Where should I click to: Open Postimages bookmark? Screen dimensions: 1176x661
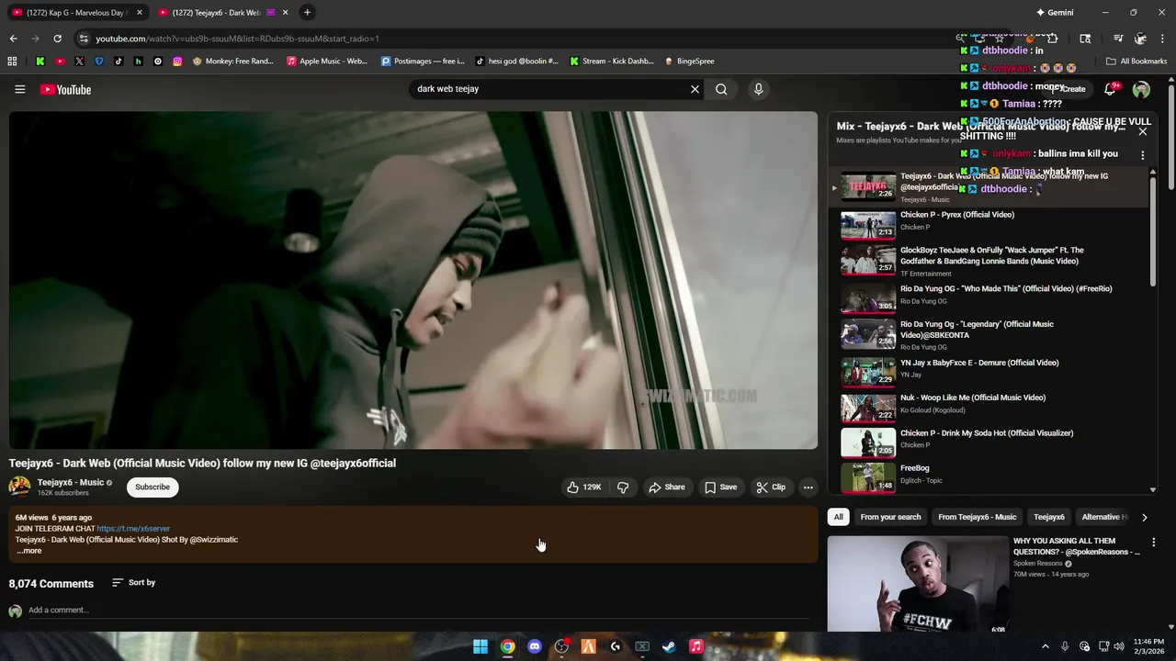pyautogui.click(x=423, y=62)
